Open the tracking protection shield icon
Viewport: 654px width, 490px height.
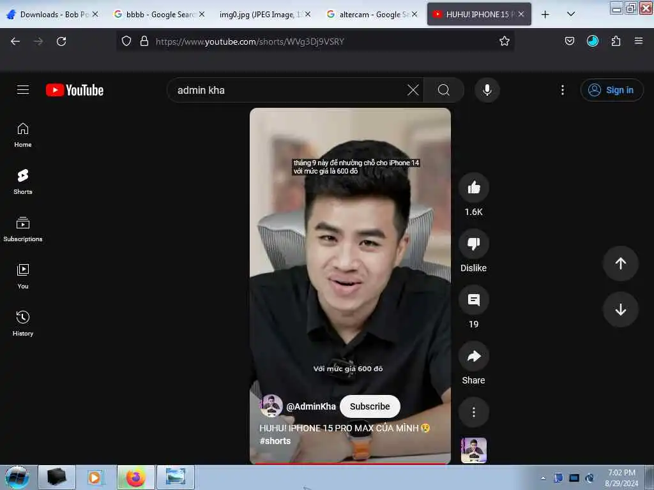126,41
